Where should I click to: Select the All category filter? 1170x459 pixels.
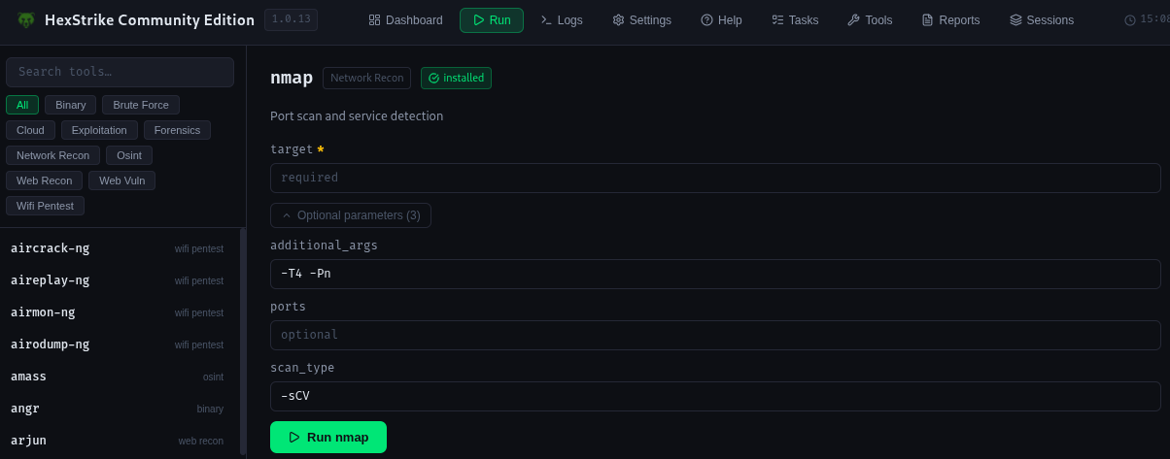(22, 105)
